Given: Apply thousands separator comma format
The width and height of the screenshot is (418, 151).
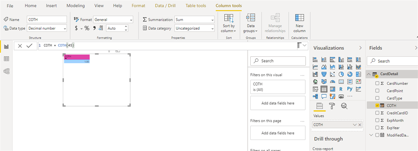Looking at the screenshot, I should (94, 28).
